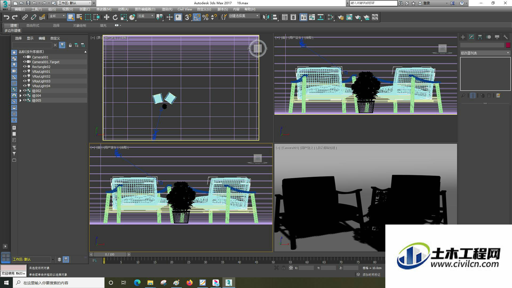Open the Hierarchy tab in command panel
Image resolution: width=512 pixels, height=288 pixels.
pos(480,37)
